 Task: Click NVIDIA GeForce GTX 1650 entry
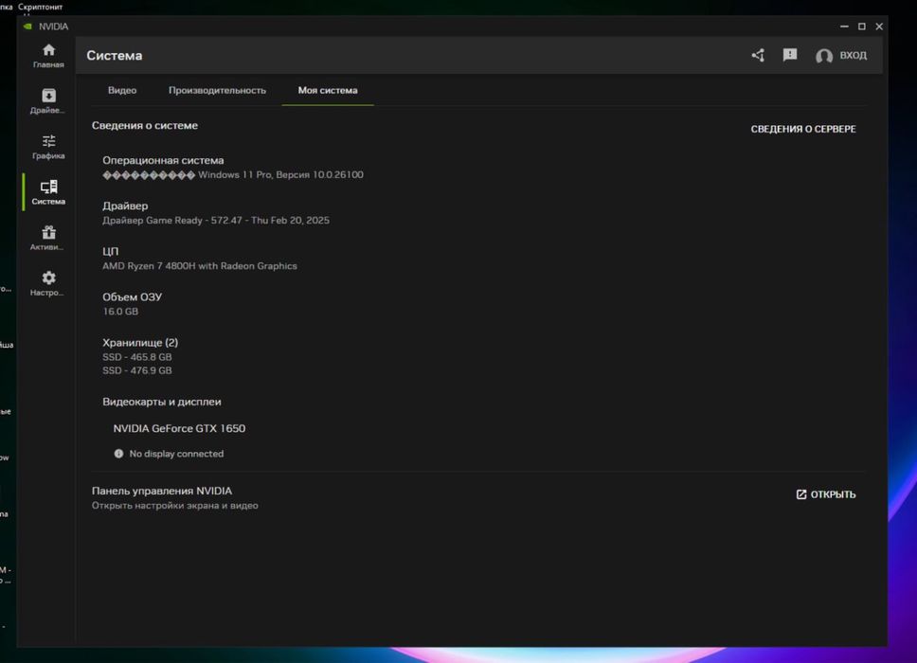179,428
